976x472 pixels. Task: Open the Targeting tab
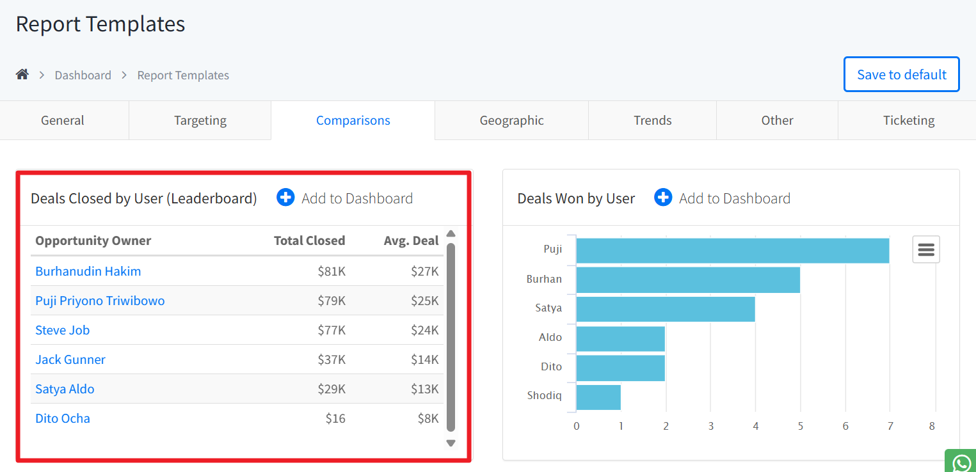pyautogui.click(x=200, y=120)
